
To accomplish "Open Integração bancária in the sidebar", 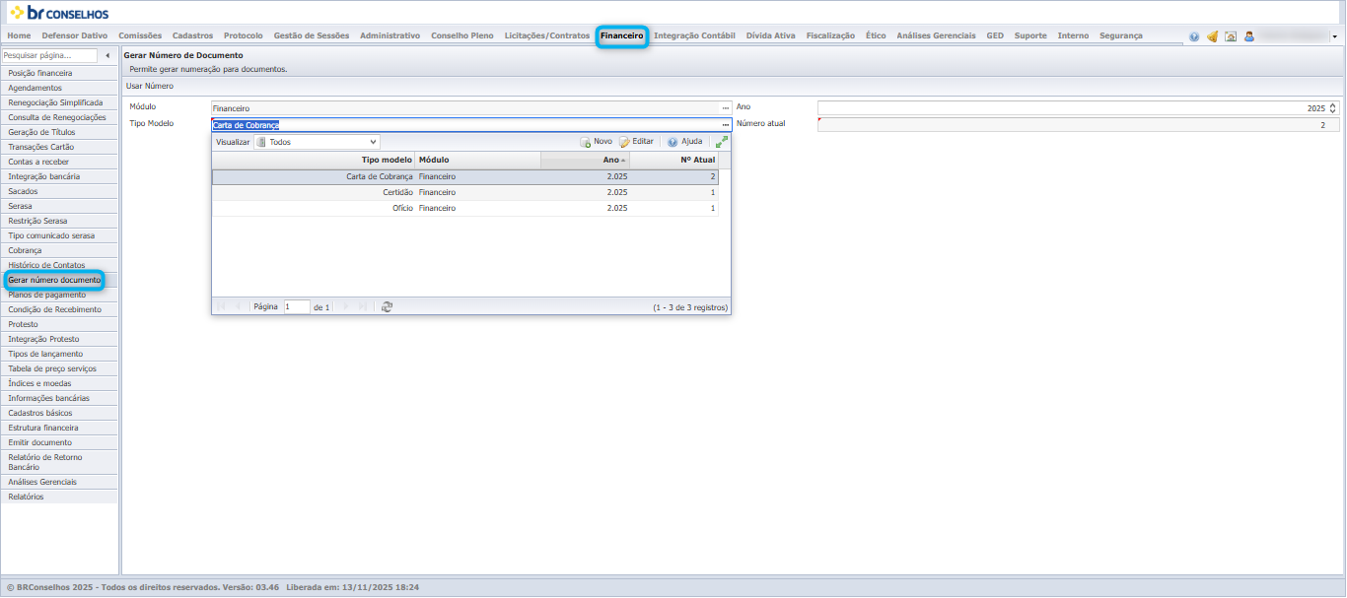I will coord(59,176).
